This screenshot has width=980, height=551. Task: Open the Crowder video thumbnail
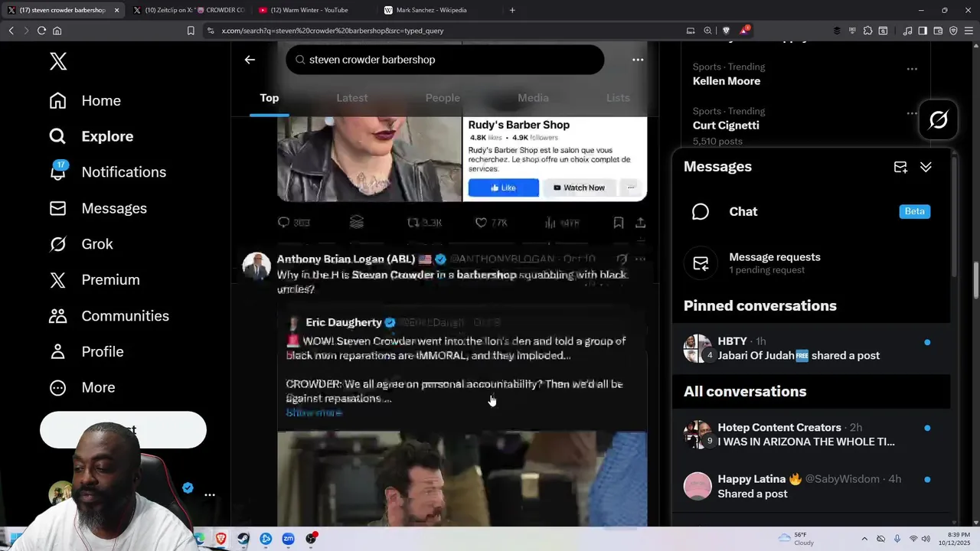[x=462, y=478]
